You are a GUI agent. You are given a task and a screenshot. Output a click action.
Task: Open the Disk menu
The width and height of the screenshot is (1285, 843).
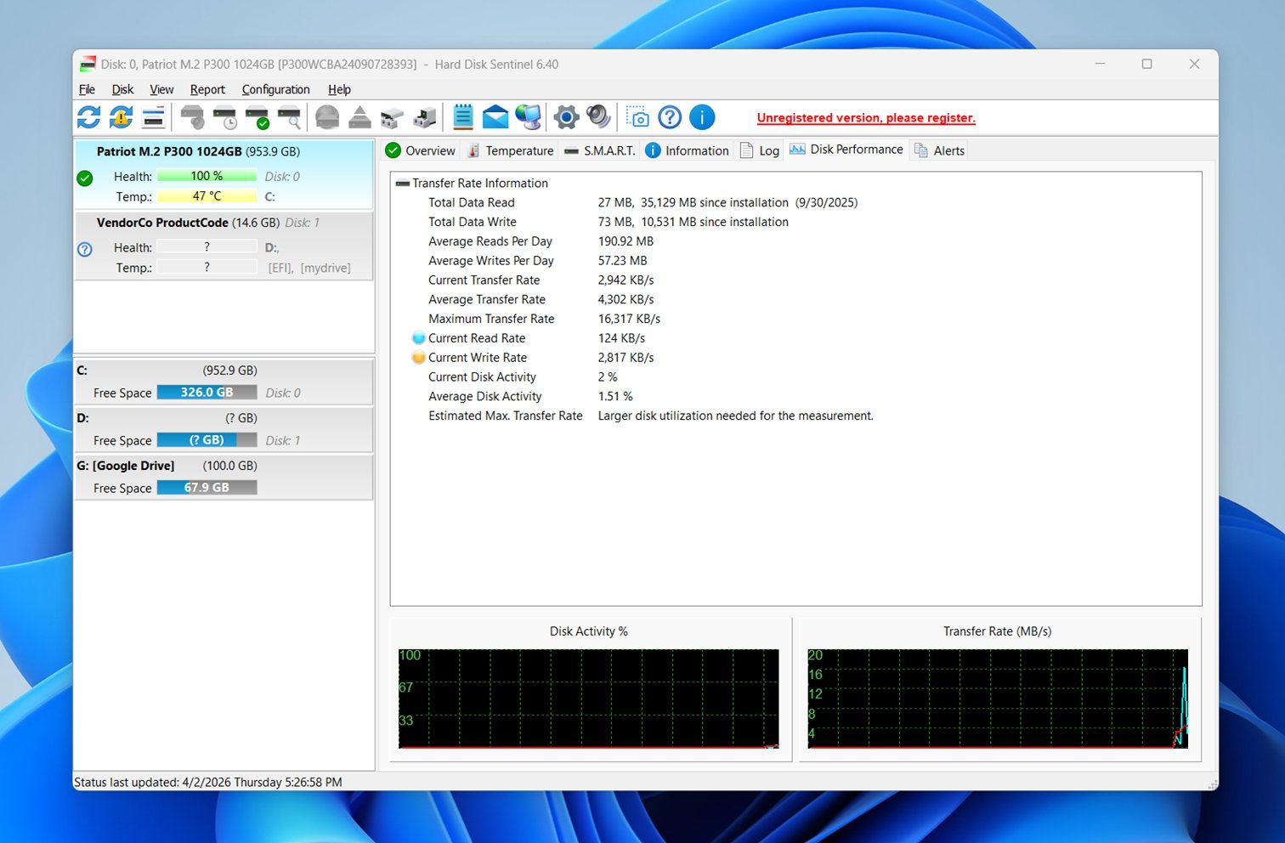tap(122, 89)
